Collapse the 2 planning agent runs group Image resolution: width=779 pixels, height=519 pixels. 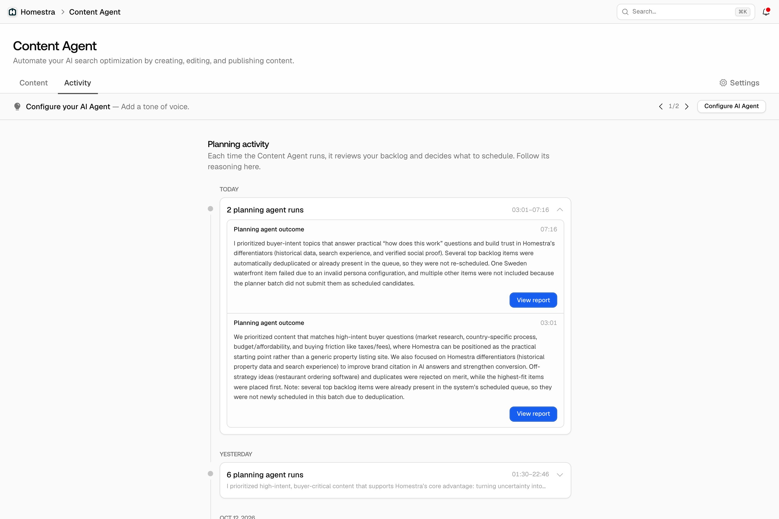pyautogui.click(x=560, y=210)
